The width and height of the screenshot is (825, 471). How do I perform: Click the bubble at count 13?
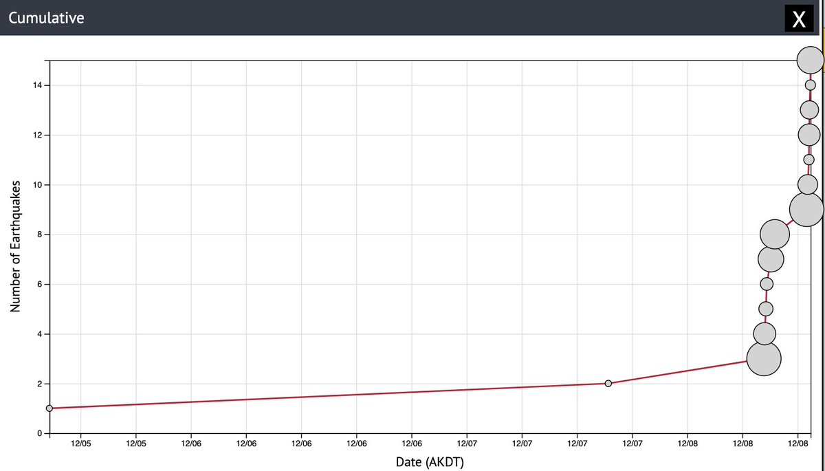coord(810,110)
